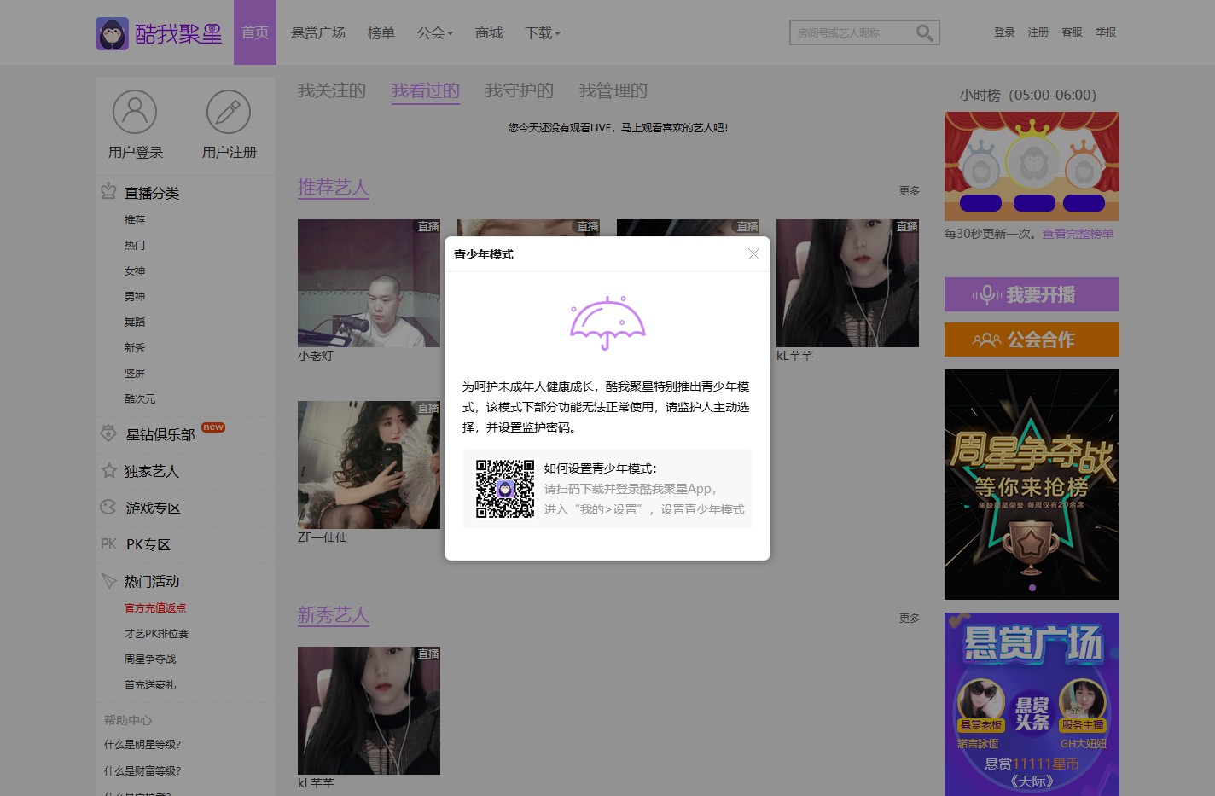
Task: Click the 新秀艺人 section heading
Action: (334, 615)
